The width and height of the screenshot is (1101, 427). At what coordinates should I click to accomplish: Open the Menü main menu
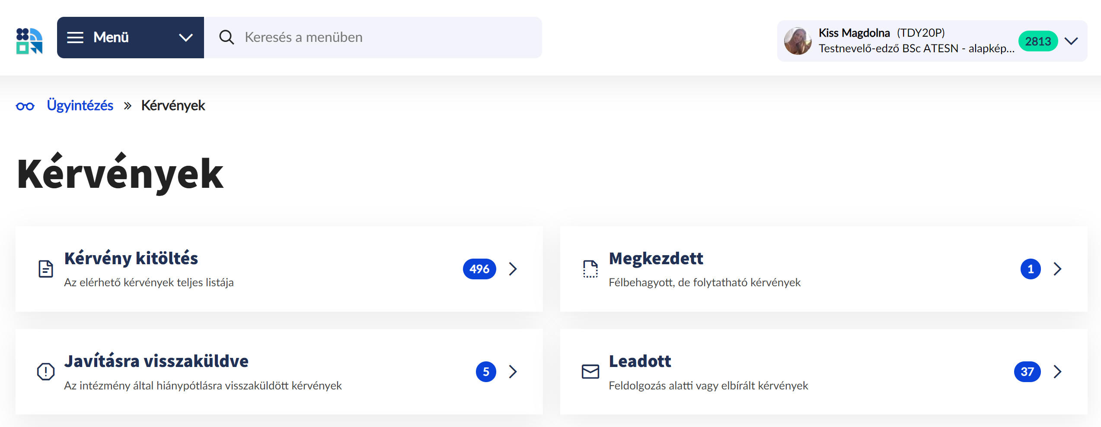[111, 38]
